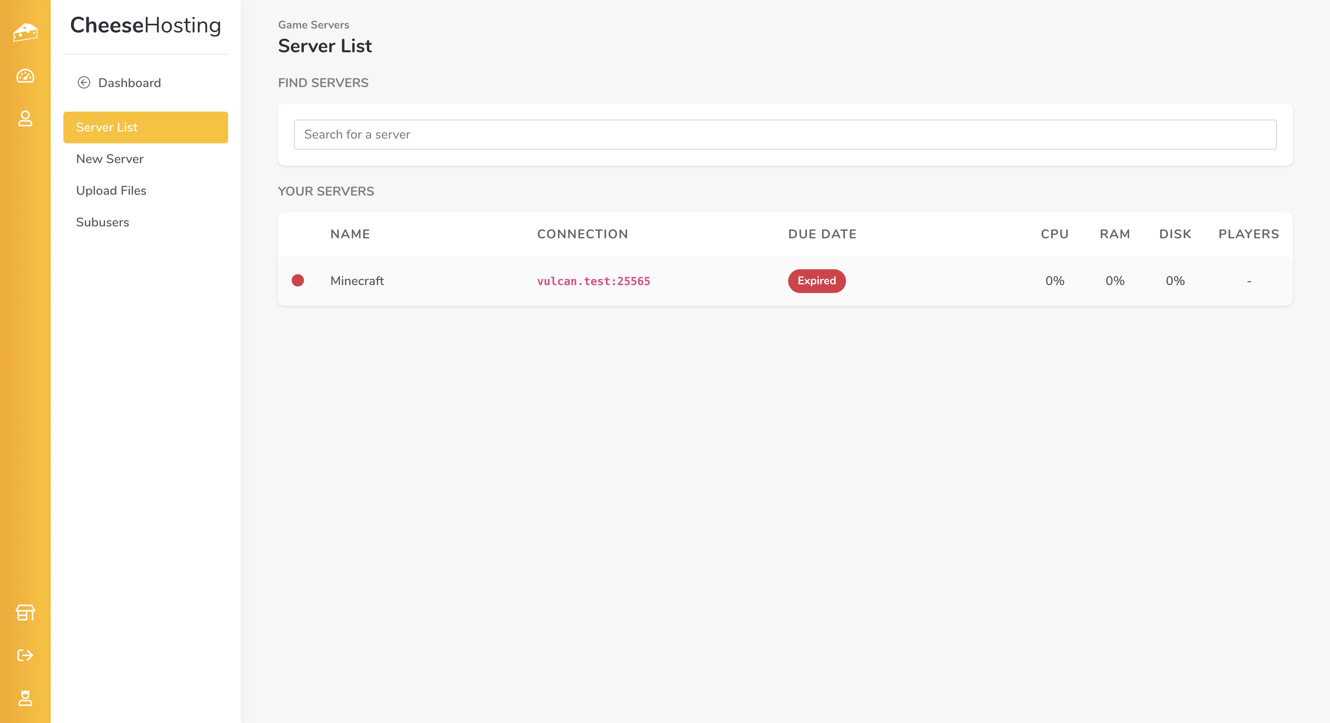Open the New Server page
1330x723 pixels.
point(109,159)
